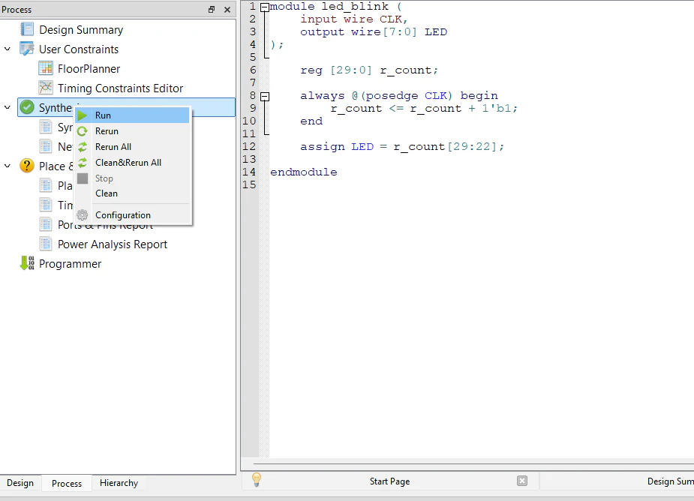694x501 pixels.
Task: Click the Configuration gear icon
Action: click(x=83, y=215)
